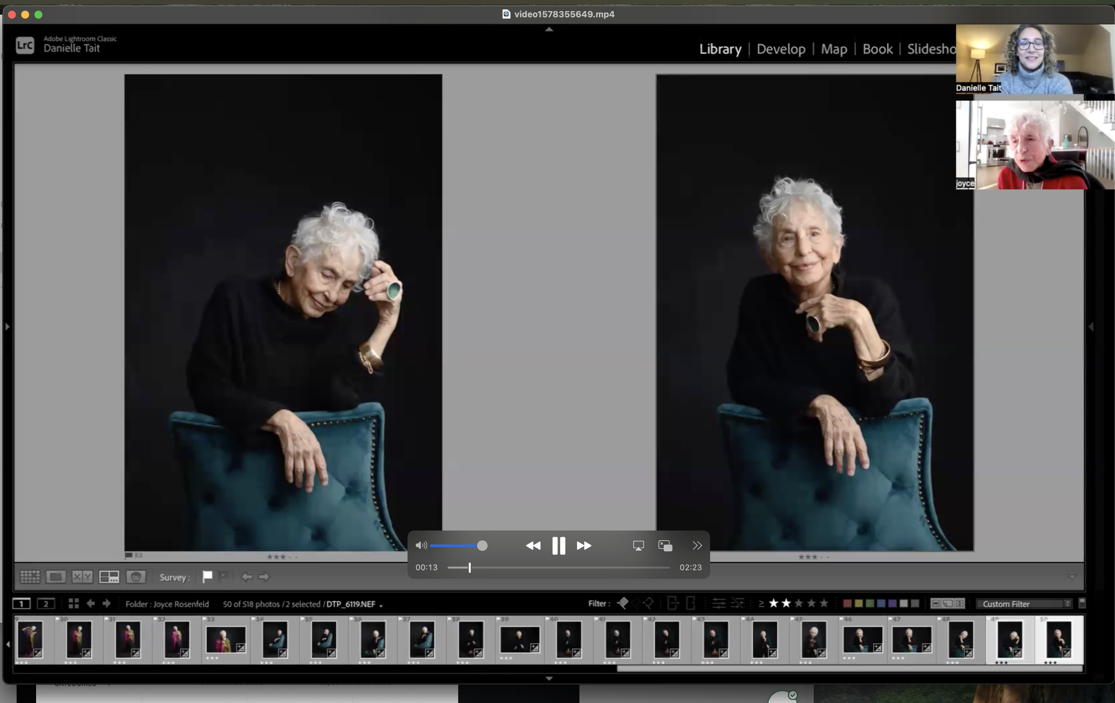Viewport: 1115px width, 703px height.
Task: Click the AirPlay icon in player controls
Action: (639, 546)
